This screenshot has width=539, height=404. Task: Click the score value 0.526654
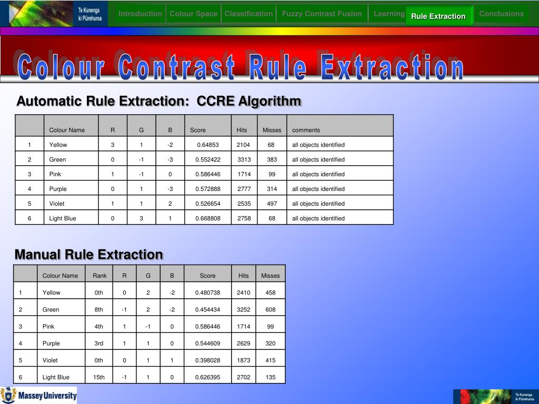[208, 204]
